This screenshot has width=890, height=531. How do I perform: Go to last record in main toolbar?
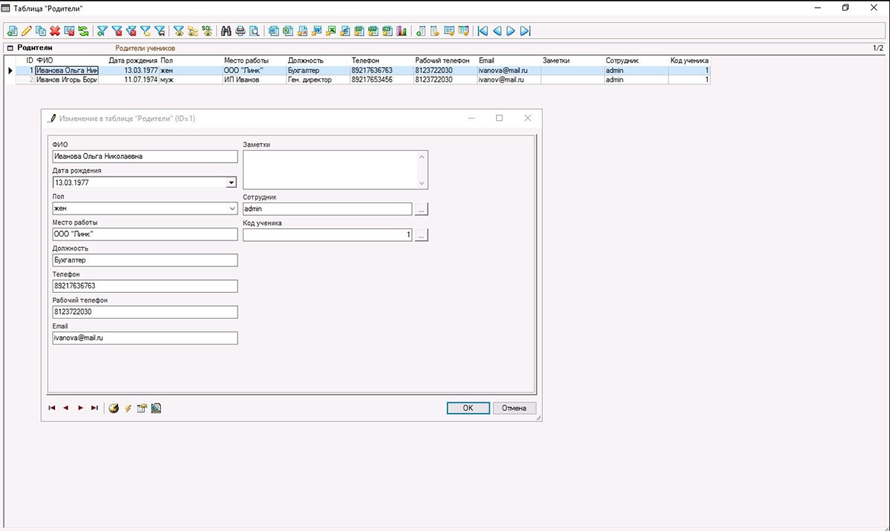coord(525,31)
